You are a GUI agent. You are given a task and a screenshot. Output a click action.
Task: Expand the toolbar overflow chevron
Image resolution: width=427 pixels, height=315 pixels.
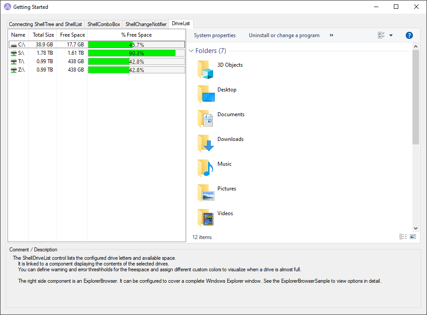[x=332, y=35]
